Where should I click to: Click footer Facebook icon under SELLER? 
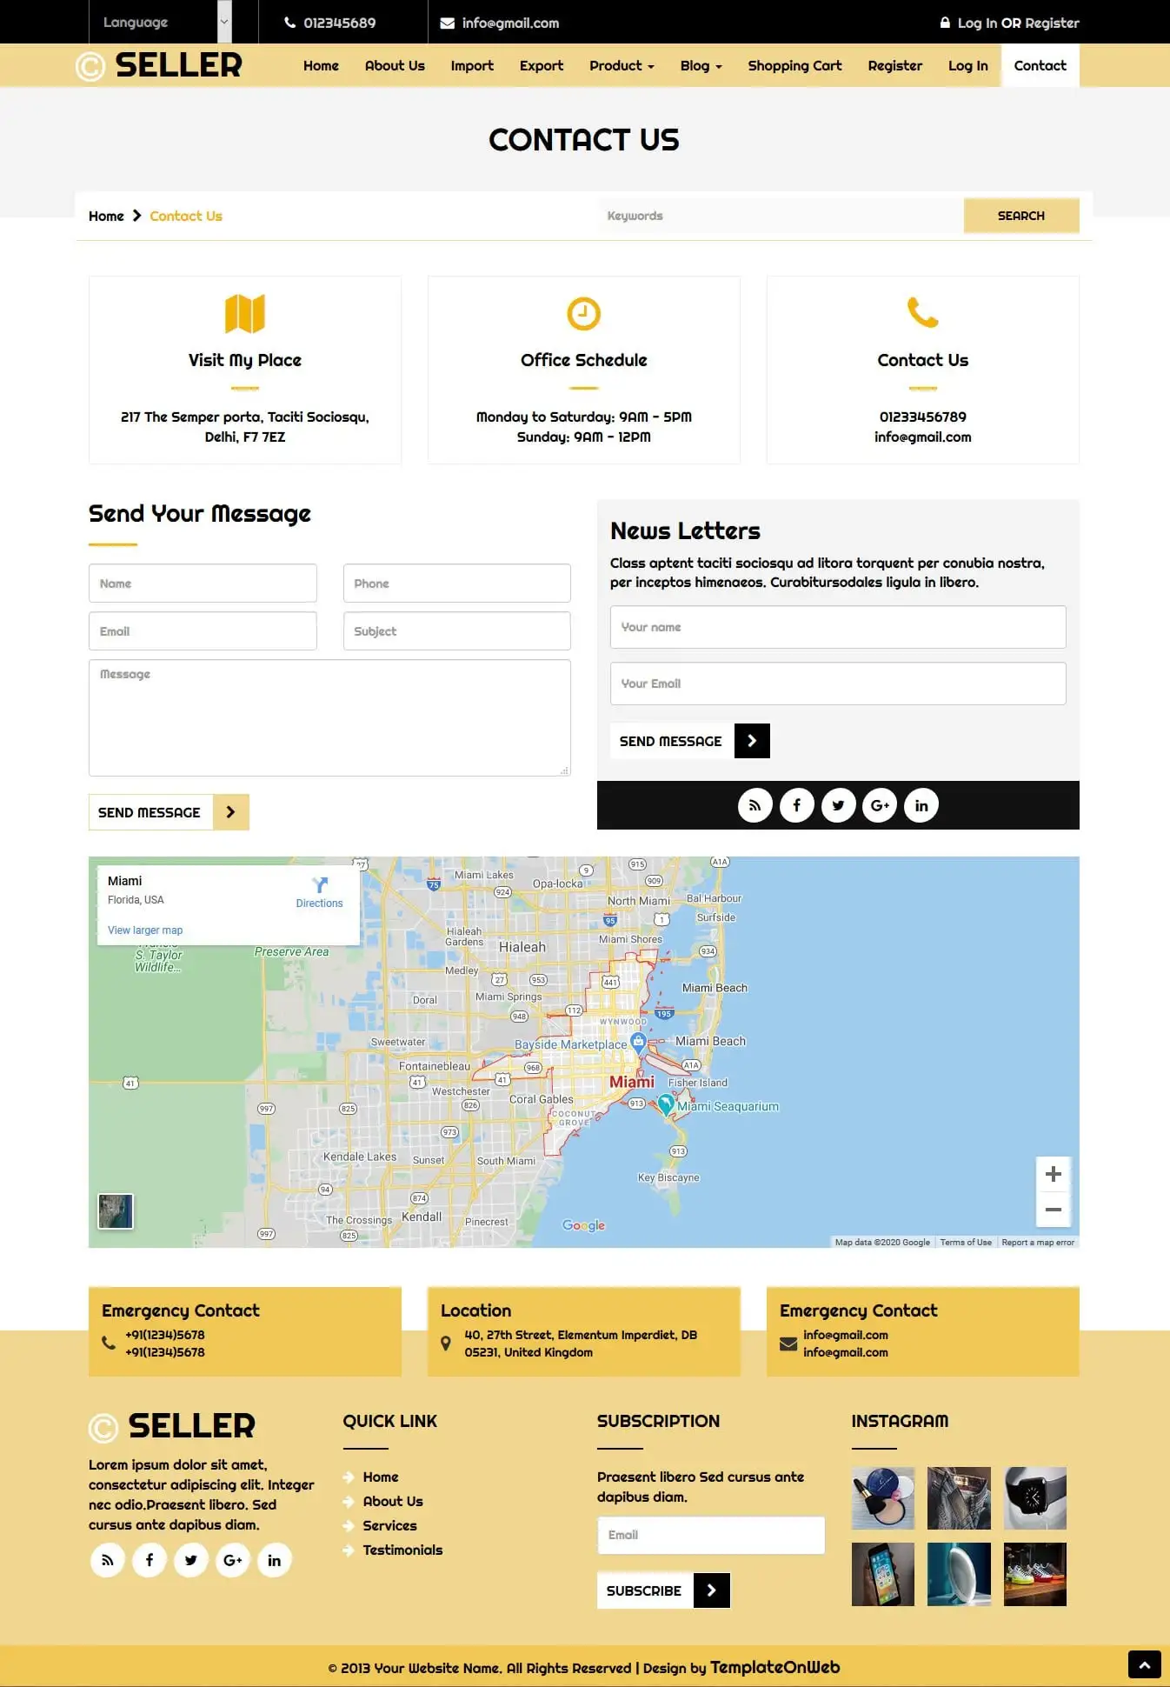(150, 1560)
